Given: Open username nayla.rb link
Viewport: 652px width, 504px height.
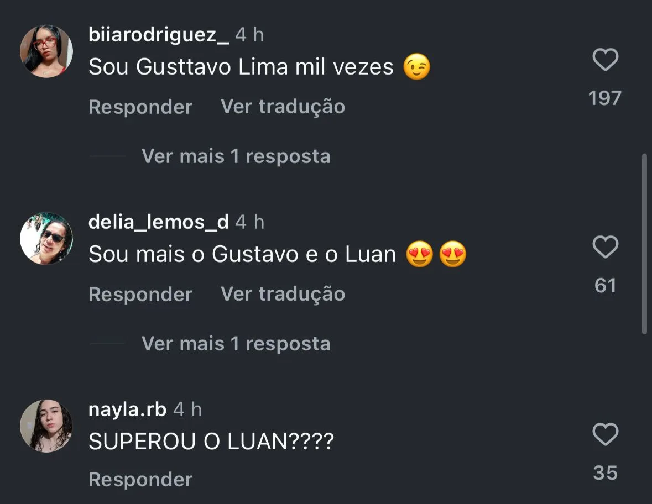Looking at the screenshot, I should click(x=127, y=410).
